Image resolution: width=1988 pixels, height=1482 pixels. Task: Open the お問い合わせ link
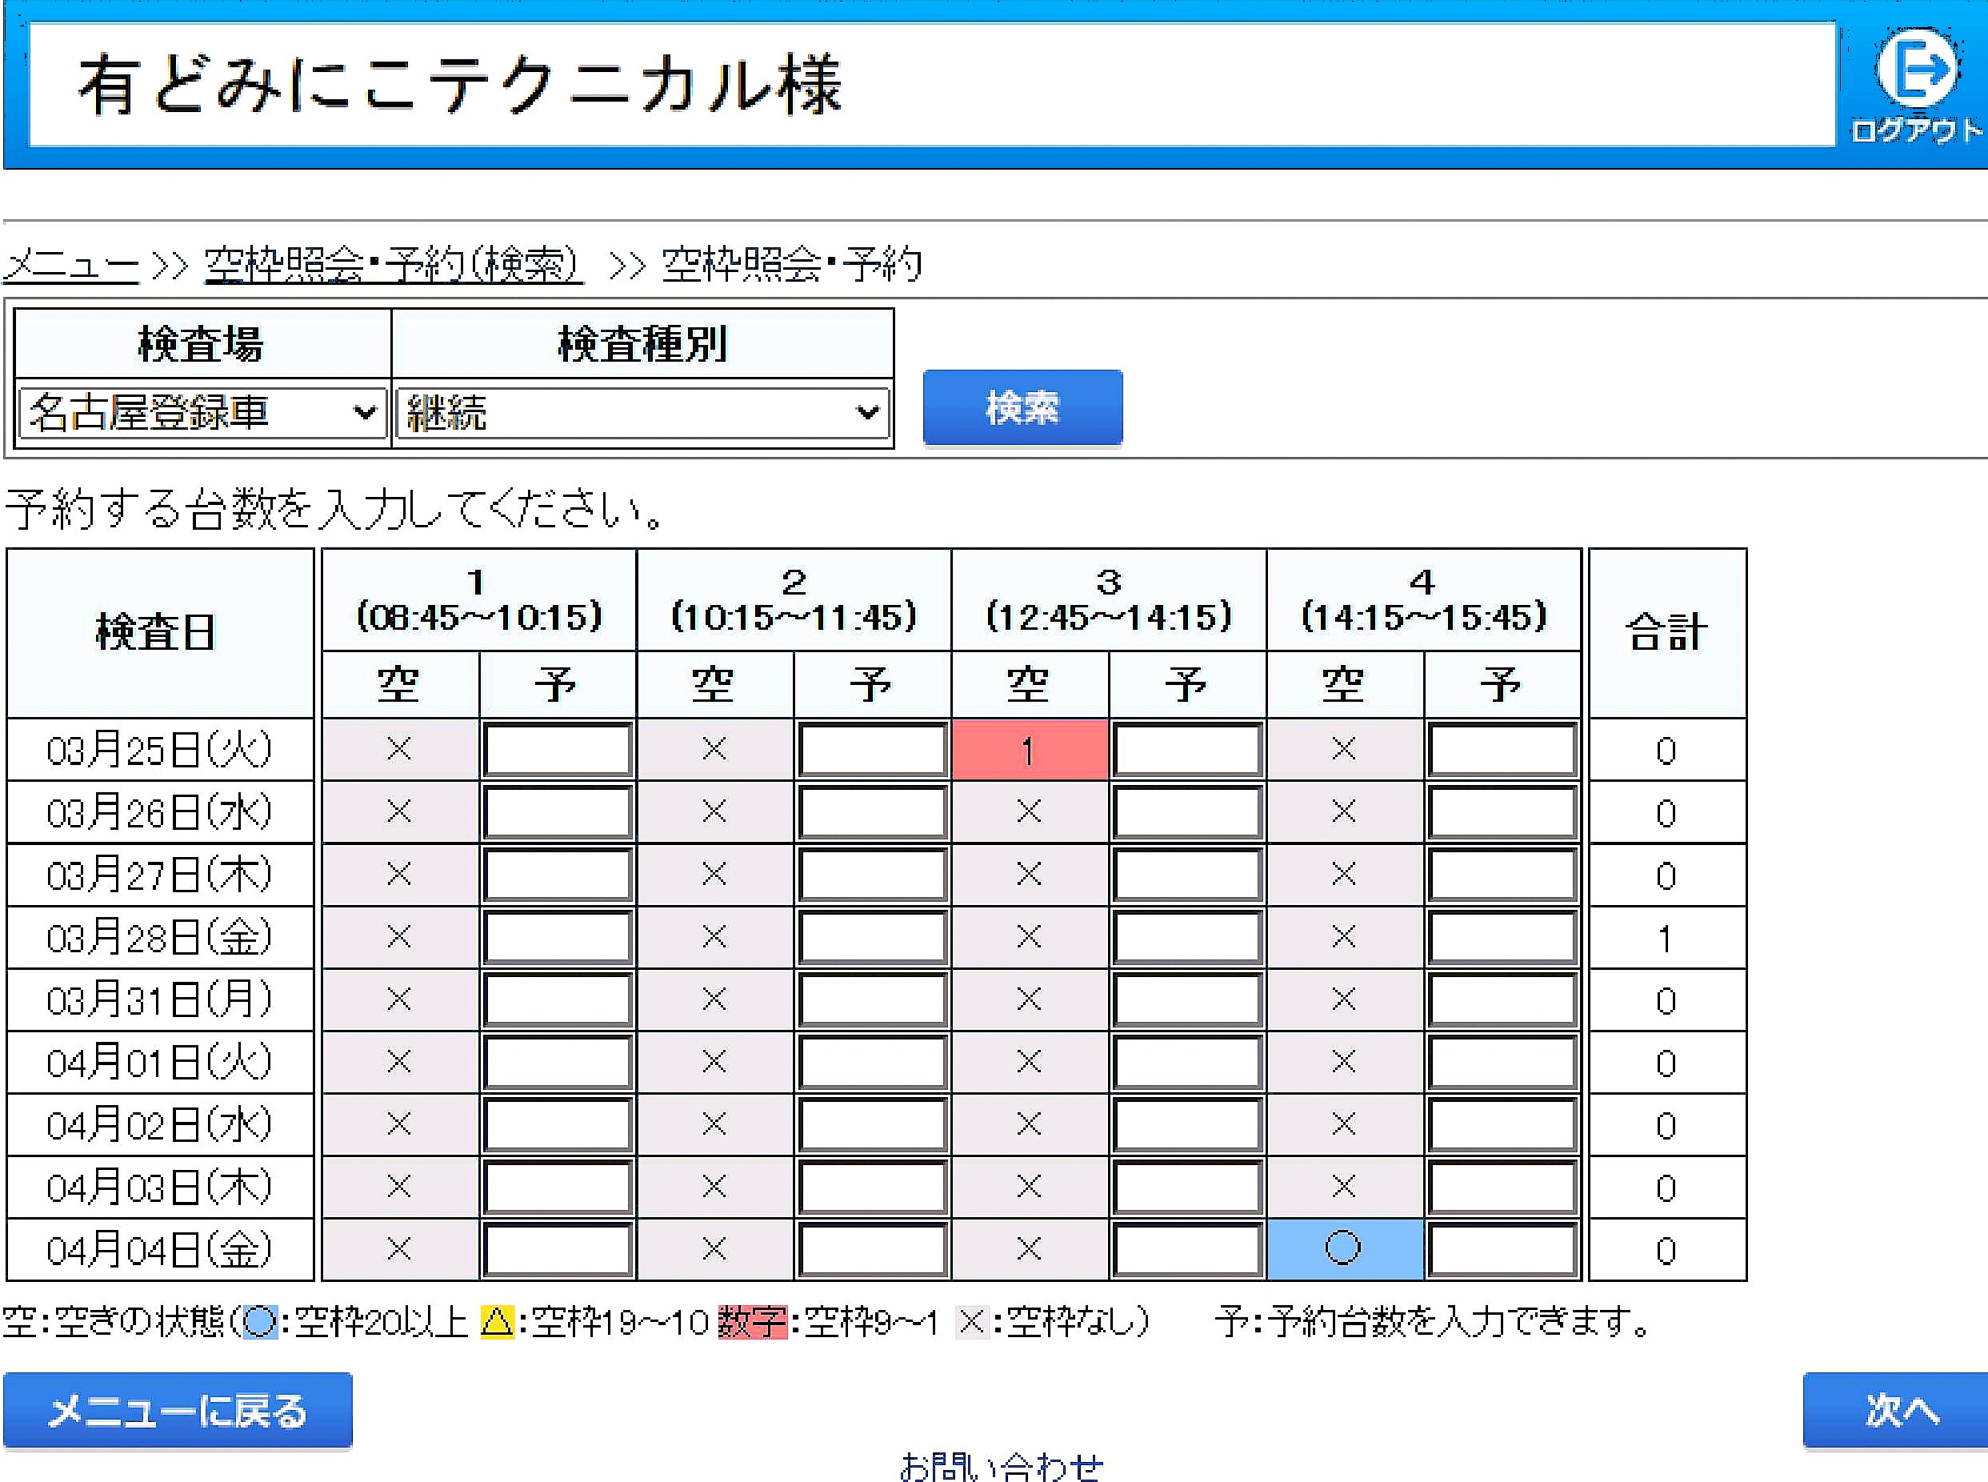pos(1001,1468)
